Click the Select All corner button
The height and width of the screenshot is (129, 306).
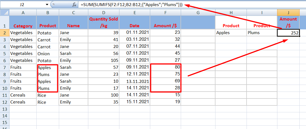click(4, 12)
